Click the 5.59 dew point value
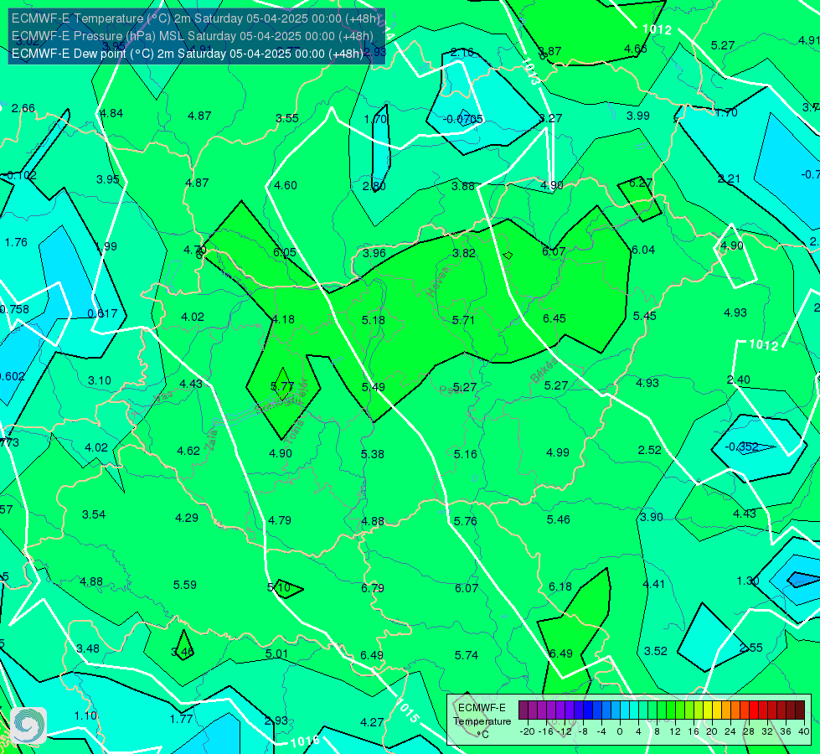 (x=185, y=585)
